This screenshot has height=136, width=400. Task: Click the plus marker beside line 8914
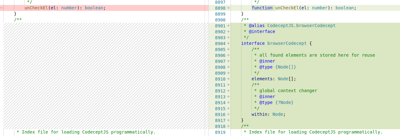pyautogui.click(x=229, y=102)
